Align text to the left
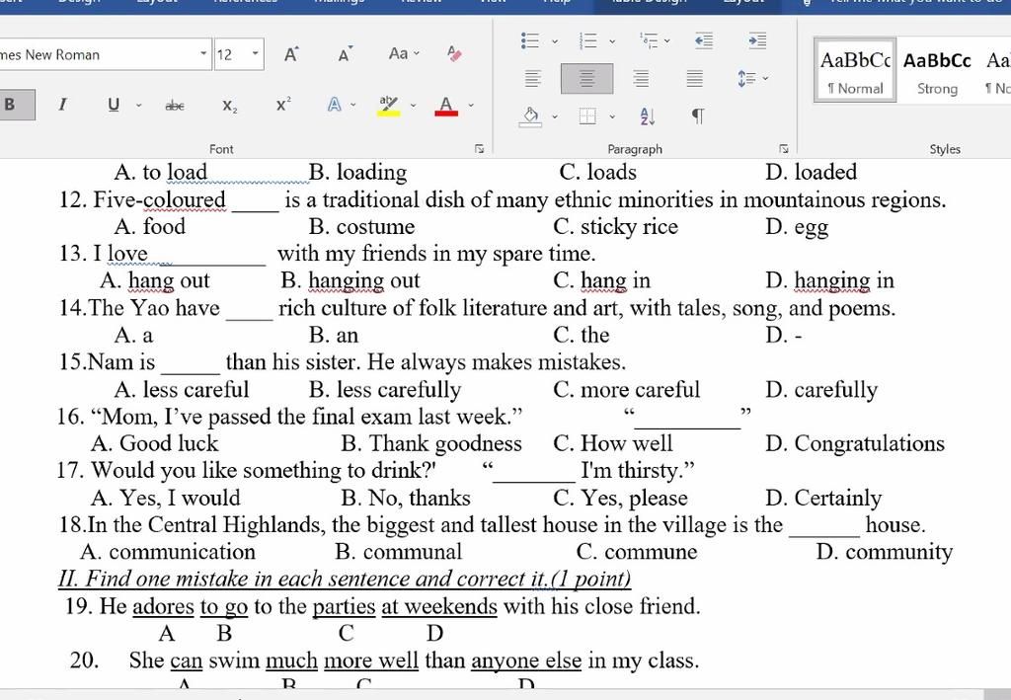 (532, 79)
